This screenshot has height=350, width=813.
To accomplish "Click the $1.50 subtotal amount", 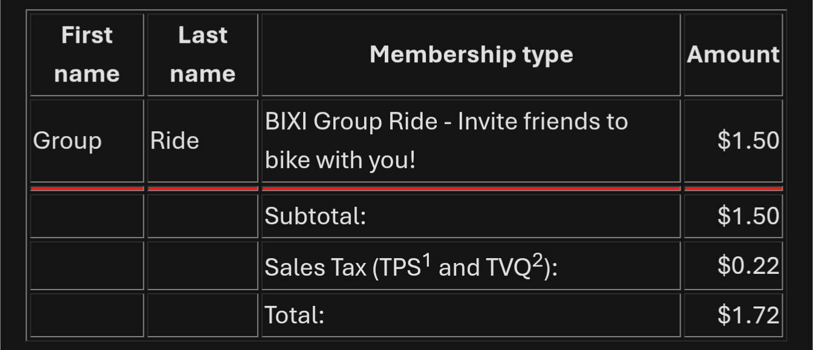I will tap(748, 216).
